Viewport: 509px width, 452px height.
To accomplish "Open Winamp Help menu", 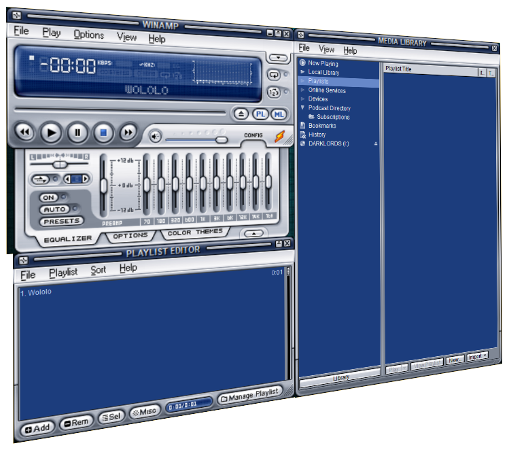I will pos(157,39).
